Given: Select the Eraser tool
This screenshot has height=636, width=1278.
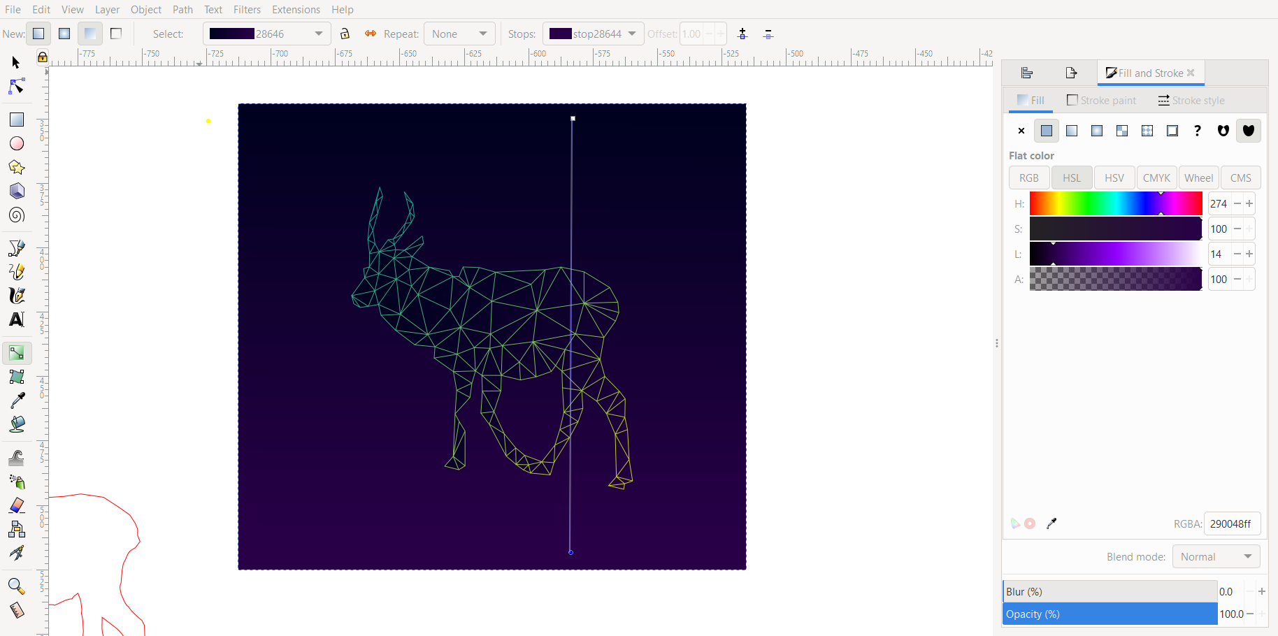Looking at the screenshot, I should [x=15, y=505].
